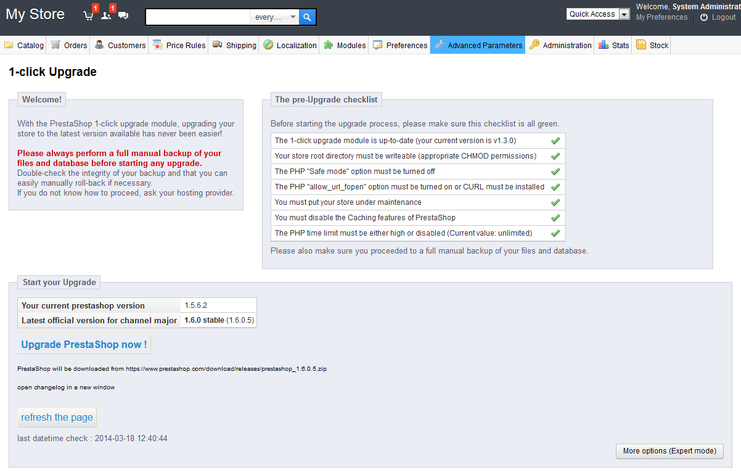
Task: Expand the search scope 'every…' dropdown
Action: pos(275,17)
